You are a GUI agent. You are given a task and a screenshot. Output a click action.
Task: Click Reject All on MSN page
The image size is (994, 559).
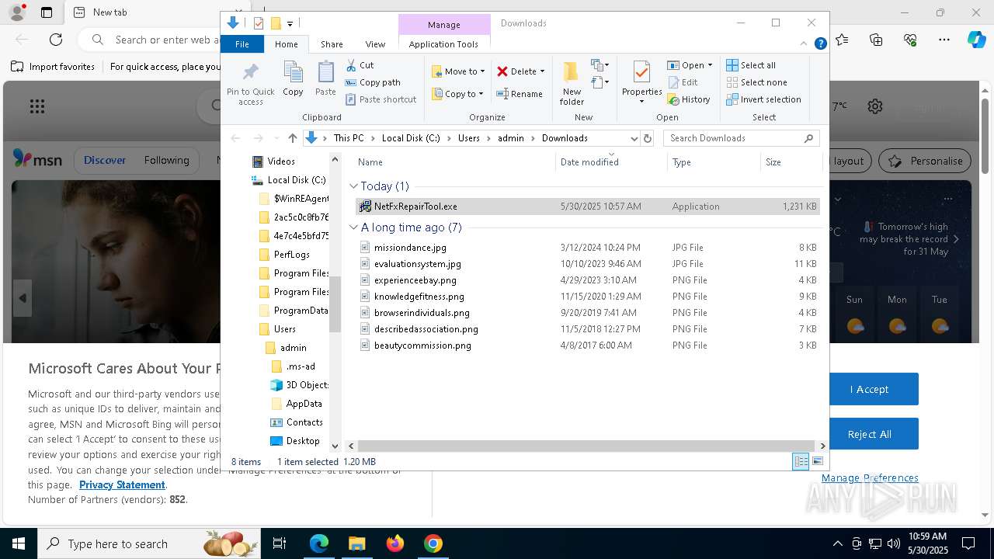tap(869, 434)
